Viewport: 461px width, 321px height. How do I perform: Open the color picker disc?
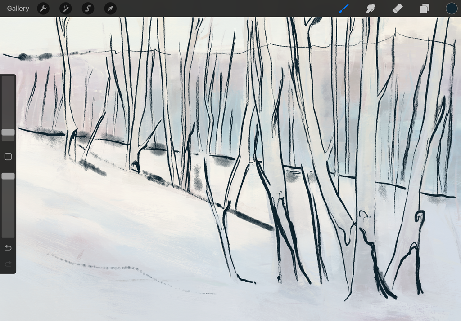coord(451,8)
